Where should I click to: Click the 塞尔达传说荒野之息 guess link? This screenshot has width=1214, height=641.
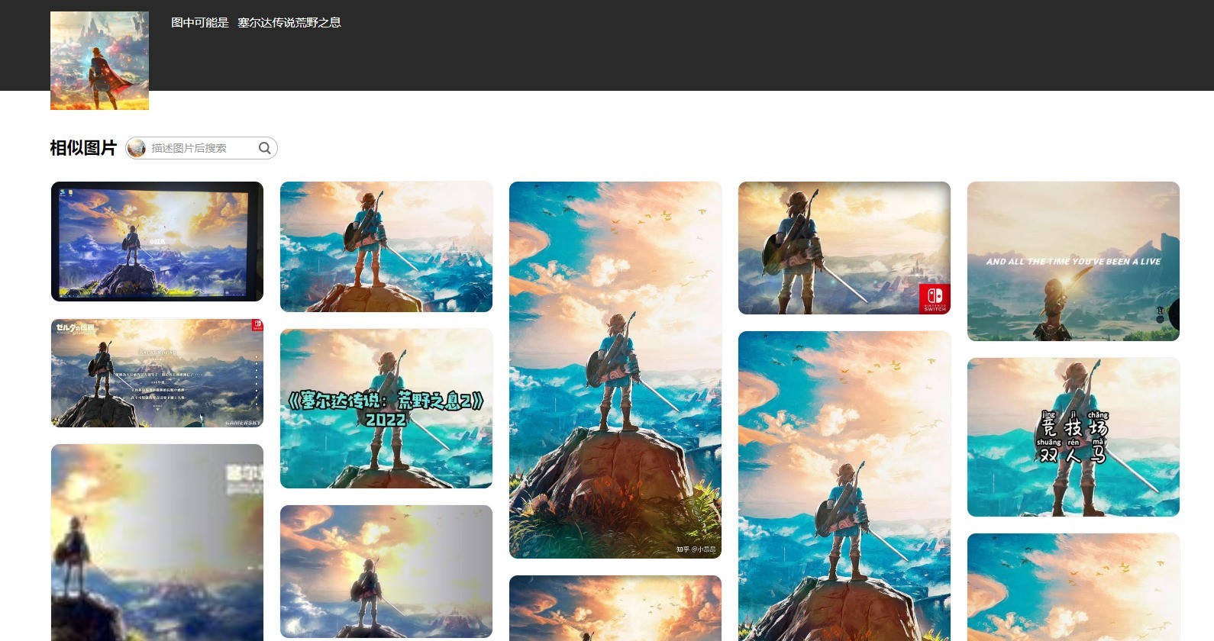(x=289, y=23)
